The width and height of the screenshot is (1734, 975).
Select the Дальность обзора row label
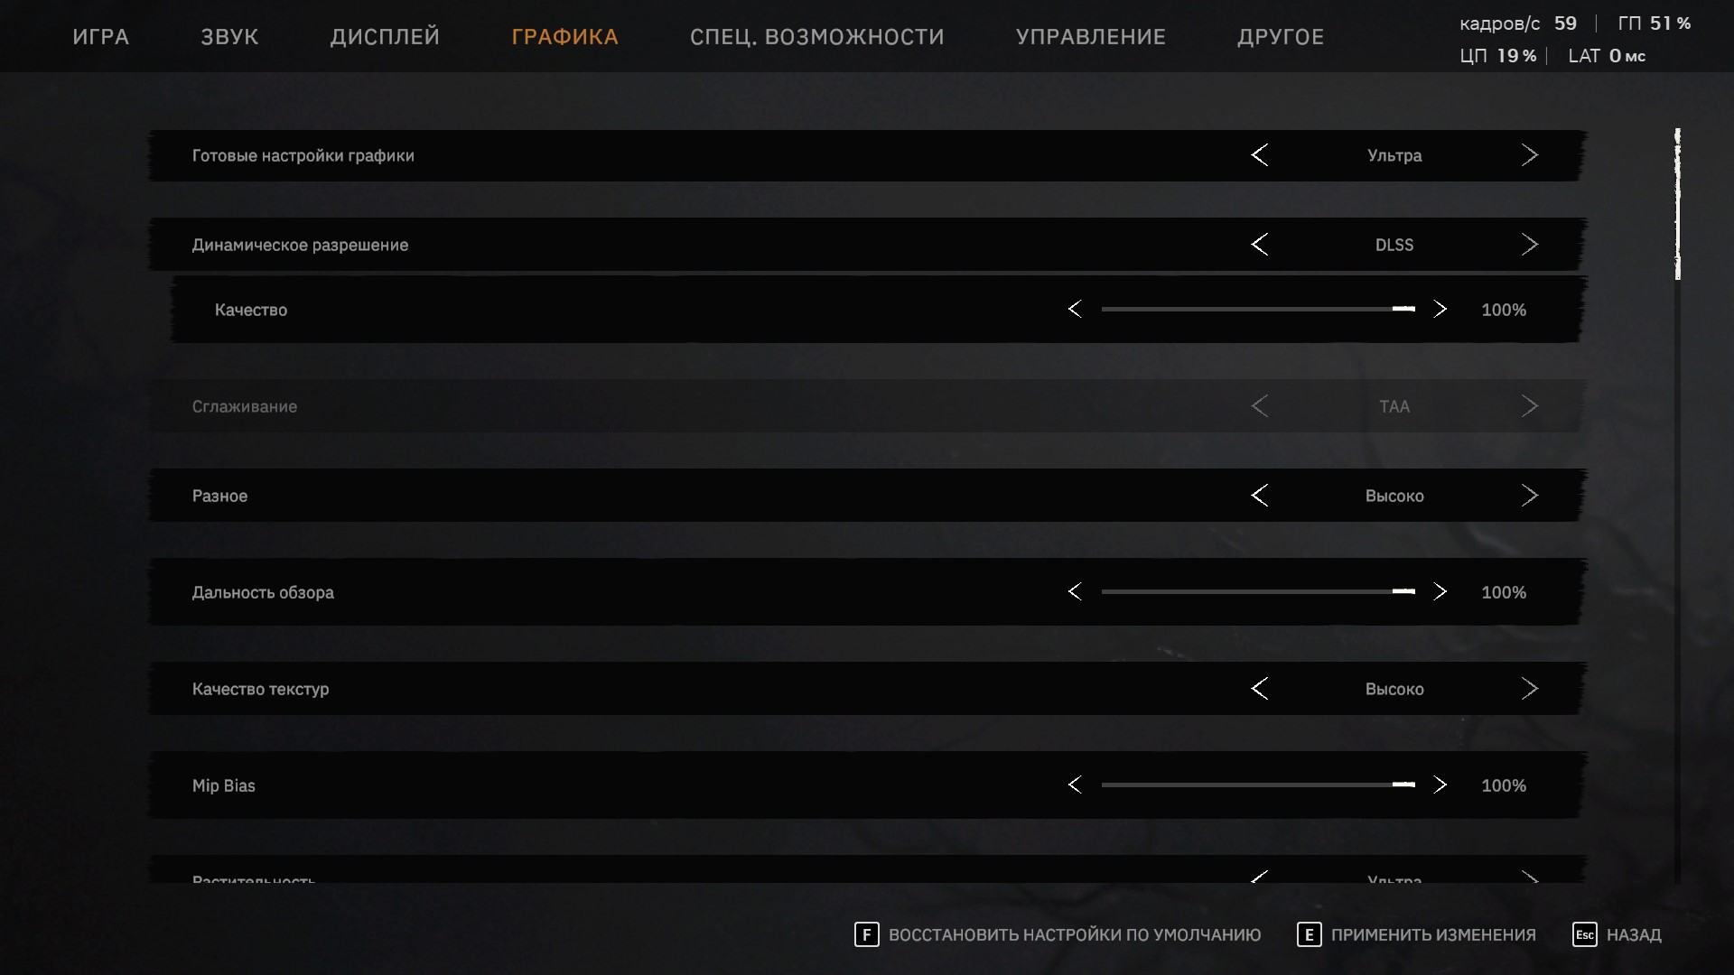263,592
